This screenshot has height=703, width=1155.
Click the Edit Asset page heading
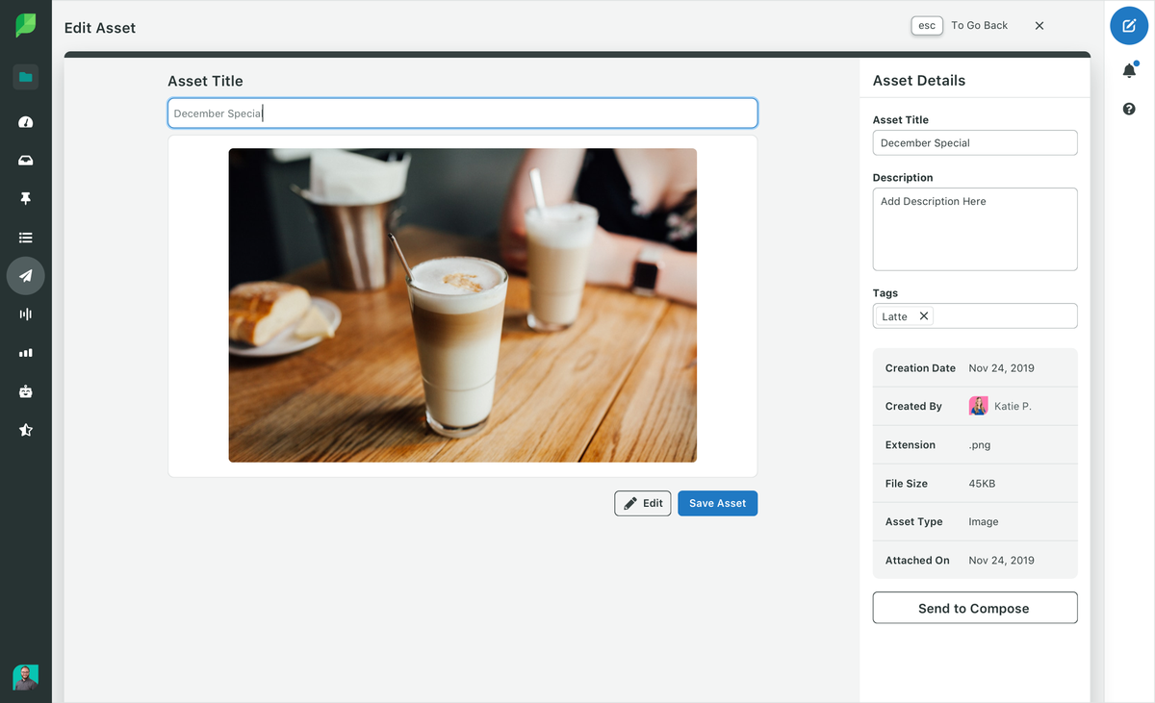pyautogui.click(x=100, y=28)
